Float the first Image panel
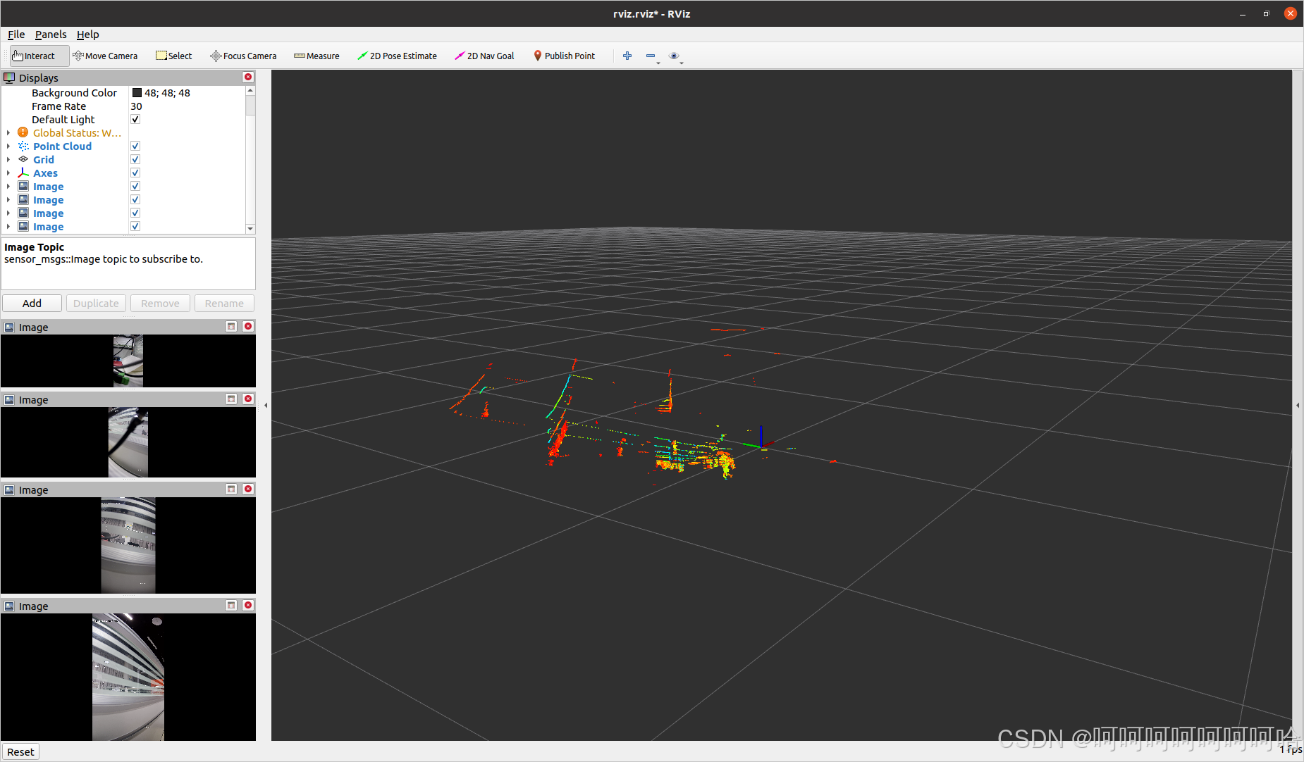Screen dimensions: 1304x762 point(231,326)
